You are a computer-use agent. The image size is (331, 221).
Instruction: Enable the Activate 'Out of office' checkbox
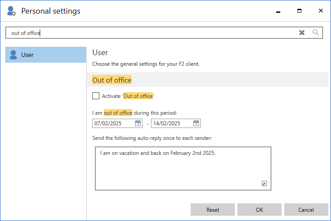[96, 96]
